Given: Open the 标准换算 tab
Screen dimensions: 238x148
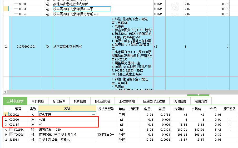Looking at the screenshot, I should [59, 101].
